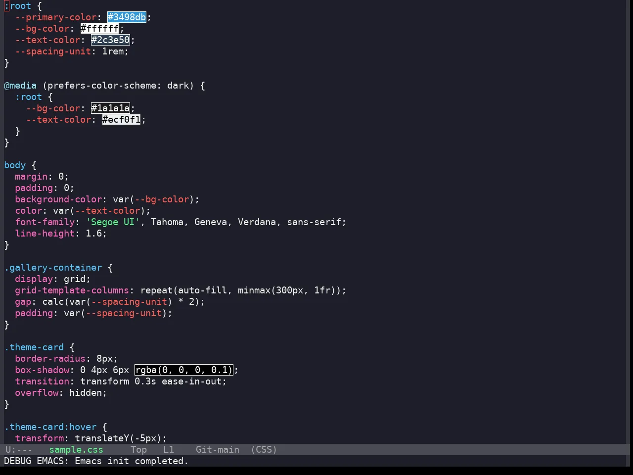This screenshot has width=633, height=475.
Task: Click the 1rem value
Action: click(113, 51)
